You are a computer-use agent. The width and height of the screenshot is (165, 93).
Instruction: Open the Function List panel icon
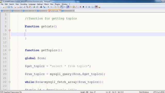tap(77, 7)
